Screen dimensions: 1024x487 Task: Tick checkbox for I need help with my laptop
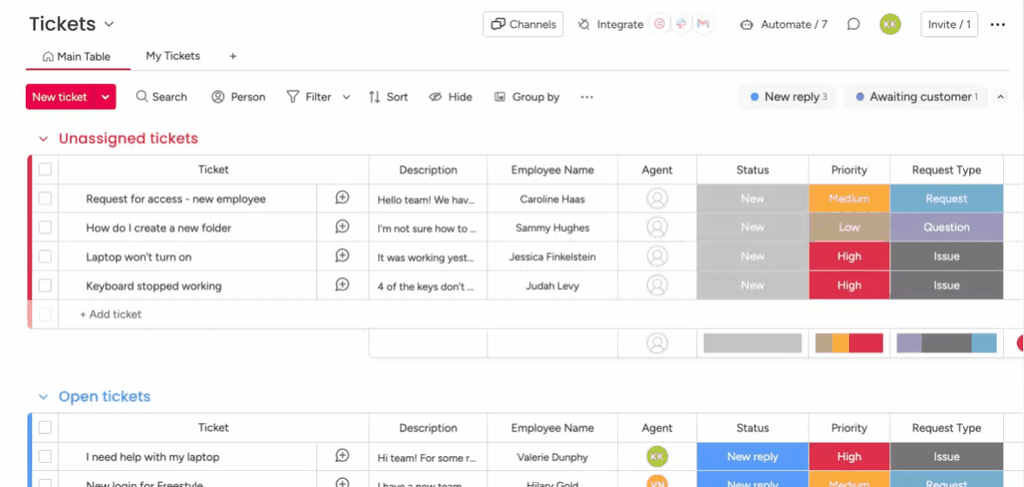[x=45, y=456]
